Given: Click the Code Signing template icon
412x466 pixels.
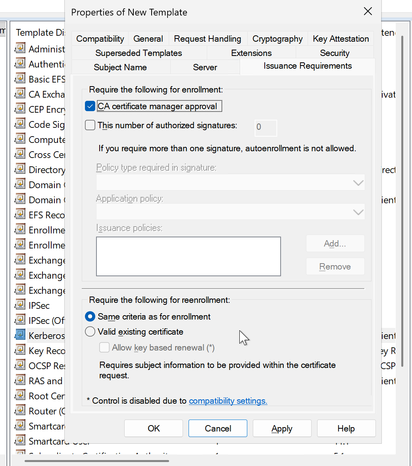Looking at the screenshot, I should pyautogui.click(x=20, y=124).
